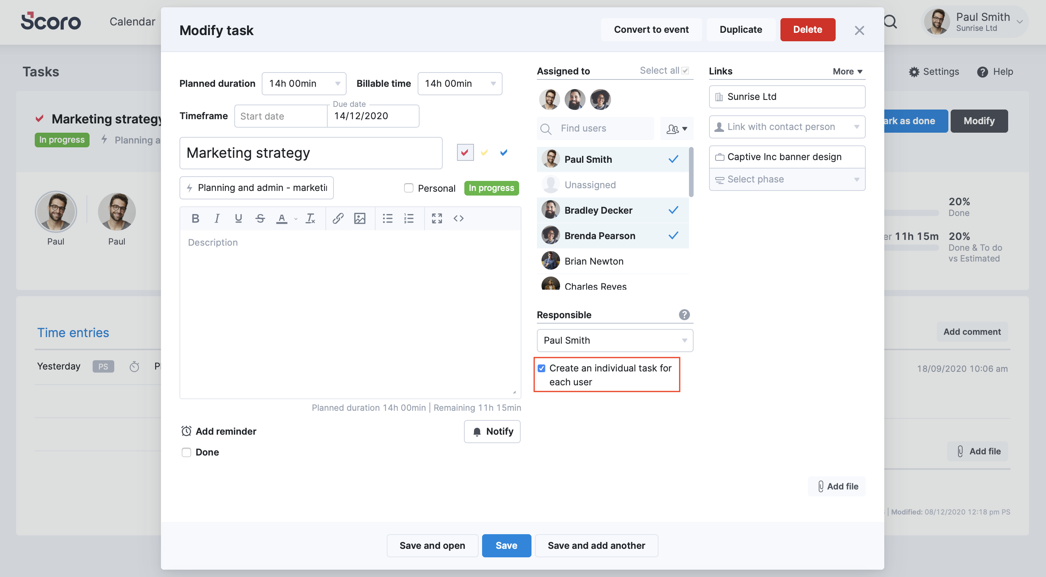Clear text formatting in editor toolbar
This screenshot has height=577, width=1046.
point(310,218)
